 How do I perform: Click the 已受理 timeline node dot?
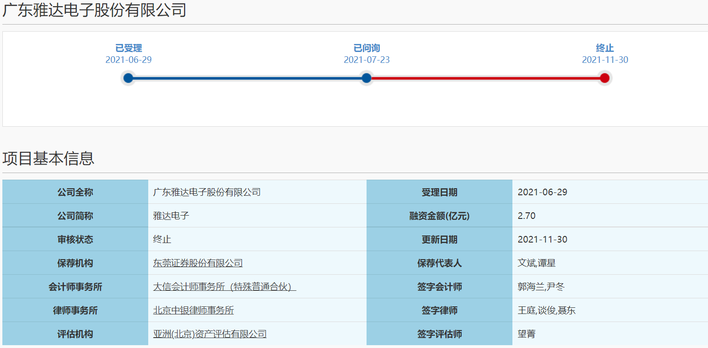(x=128, y=78)
